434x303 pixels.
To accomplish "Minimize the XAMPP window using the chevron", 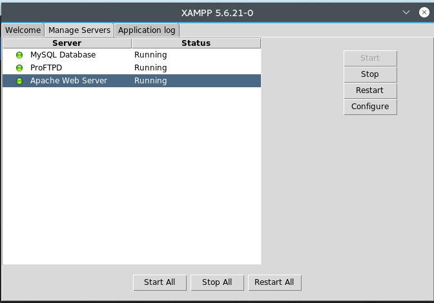I will pyautogui.click(x=406, y=12).
